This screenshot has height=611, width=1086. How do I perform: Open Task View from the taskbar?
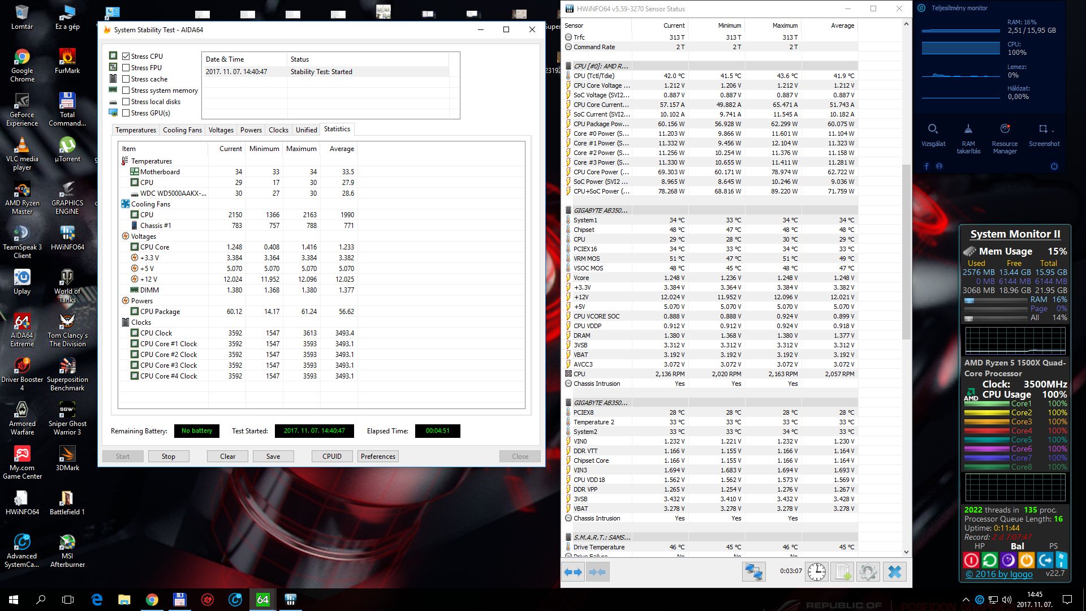pyautogui.click(x=68, y=600)
